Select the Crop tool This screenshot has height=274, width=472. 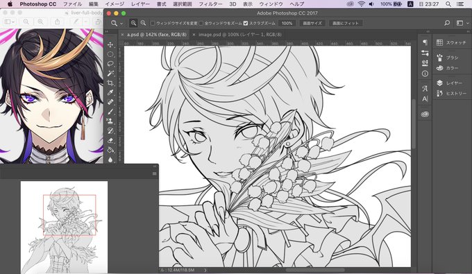[x=110, y=83]
